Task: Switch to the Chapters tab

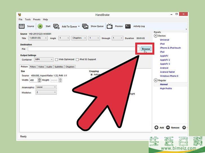Action: pos(70,67)
